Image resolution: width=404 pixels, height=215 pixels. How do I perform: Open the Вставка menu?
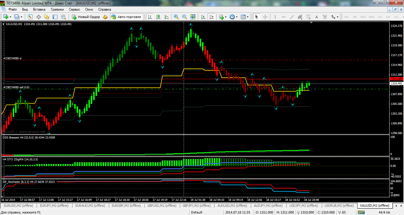click(x=39, y=9)
